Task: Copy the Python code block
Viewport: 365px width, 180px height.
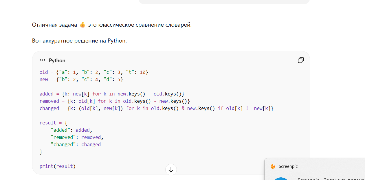Action: (x=301, y=60)
